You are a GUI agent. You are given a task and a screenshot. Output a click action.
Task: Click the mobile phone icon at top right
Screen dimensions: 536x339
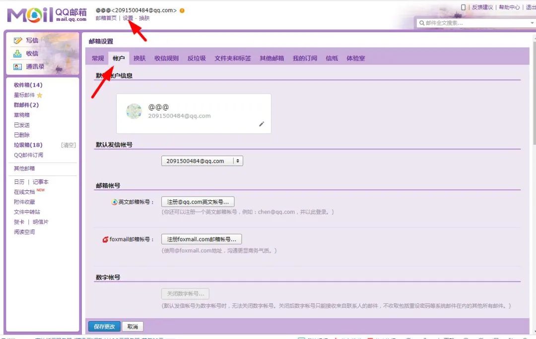pyautogui.click(x=463, y=7)
